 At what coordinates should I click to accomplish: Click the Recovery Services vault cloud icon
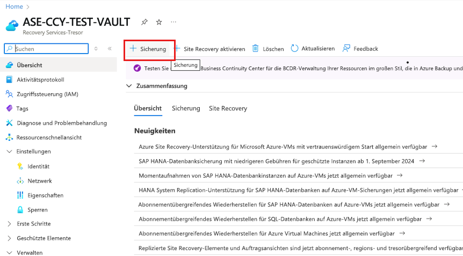coord(12,26)
